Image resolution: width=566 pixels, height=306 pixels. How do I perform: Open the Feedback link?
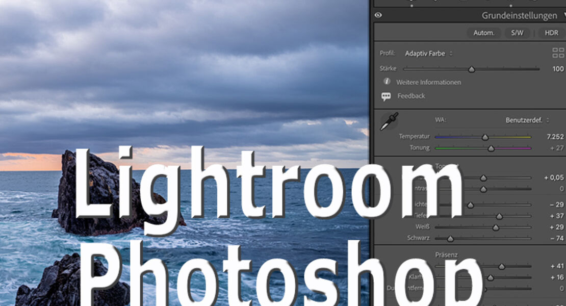(x=411, y=96)
